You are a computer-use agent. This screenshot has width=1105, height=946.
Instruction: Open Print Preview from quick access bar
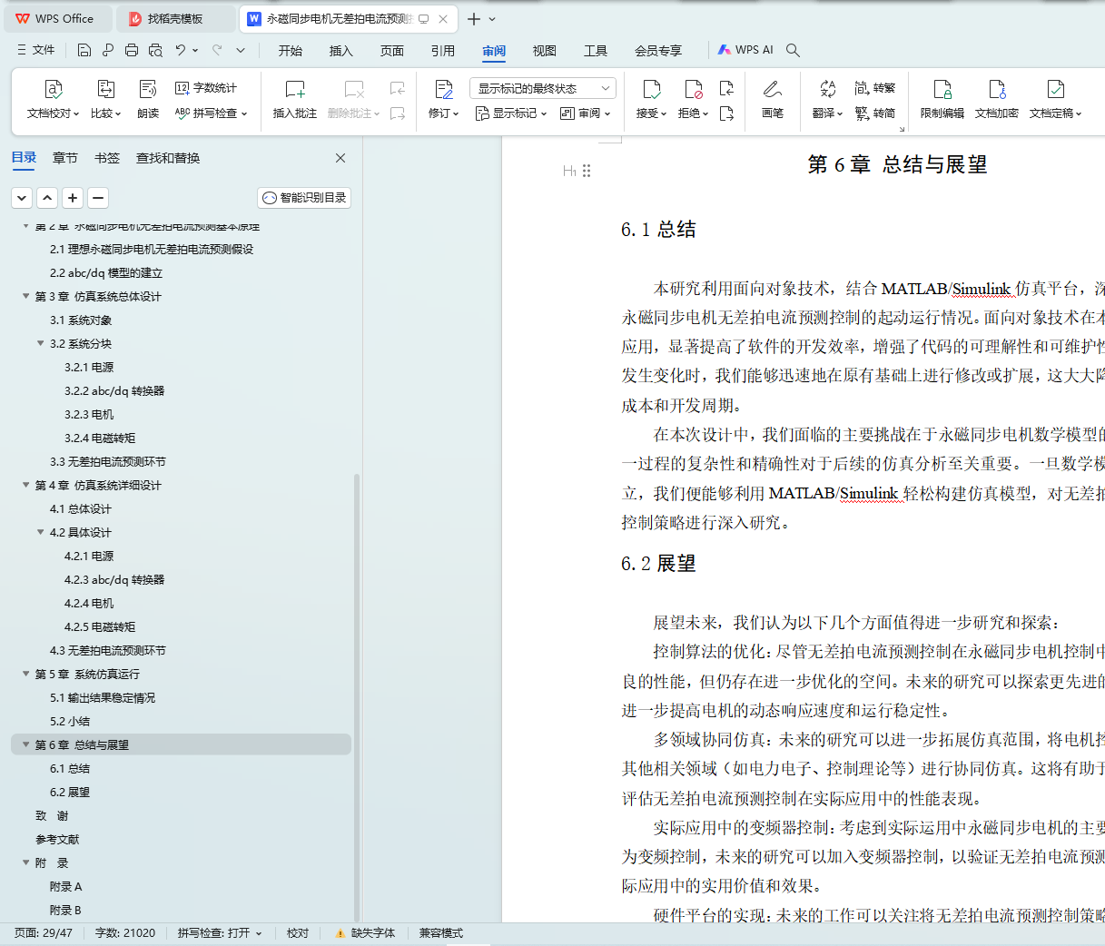(x=155, y=50)
